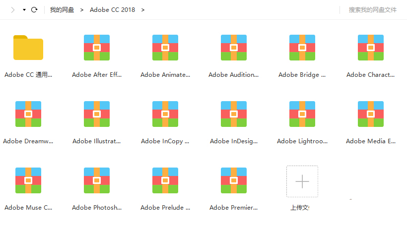Click the file name 'Adobe CC 通用...'
Screen dimensions: 407x230
pos(28,75)
